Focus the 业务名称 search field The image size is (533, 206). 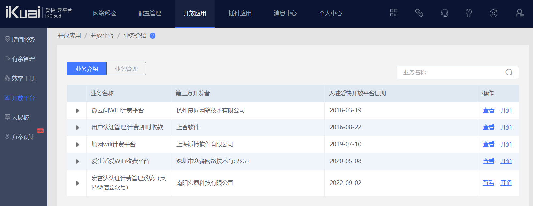click(x=458, y=72)
